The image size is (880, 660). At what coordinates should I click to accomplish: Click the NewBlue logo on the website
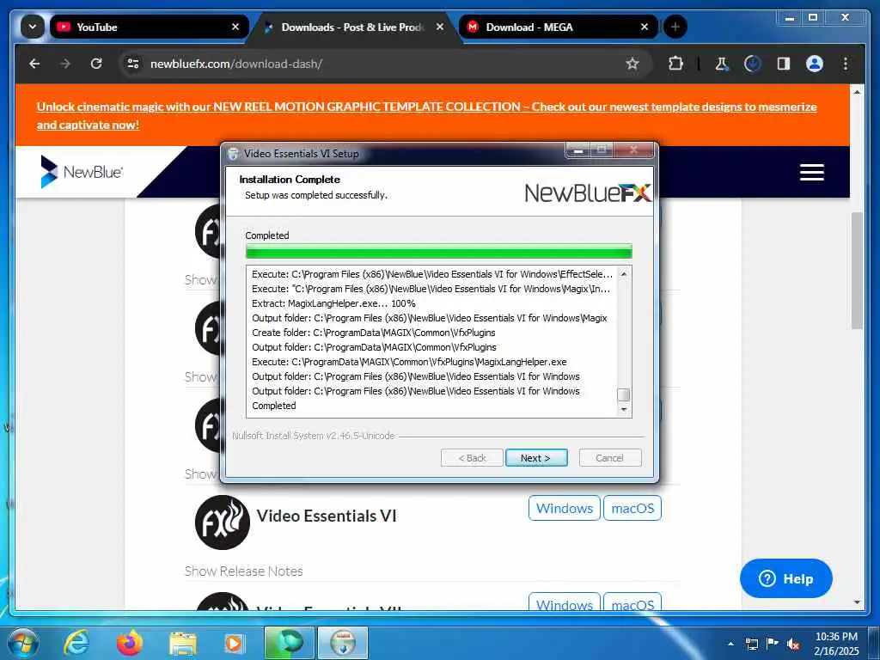tap(82, 172)
